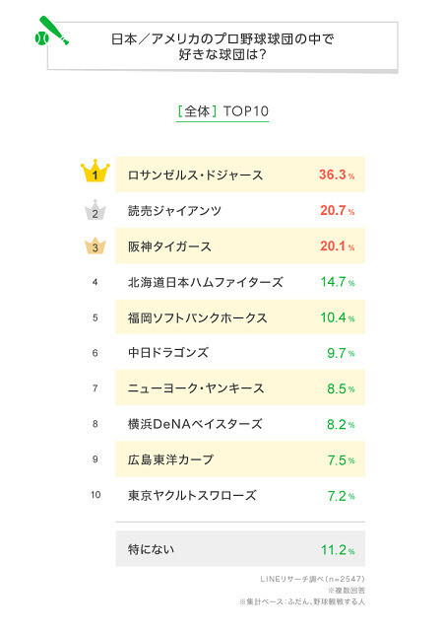The image size is (444, 631).
Task: Click the gold crown rank 1 icon
Action: (95, 171)
